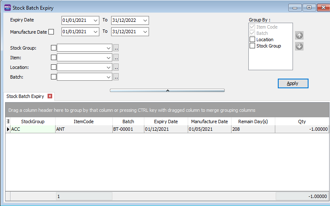Check Location in Group By list
The width and height of the screenshot is (330, 206).
click(253, 40)
